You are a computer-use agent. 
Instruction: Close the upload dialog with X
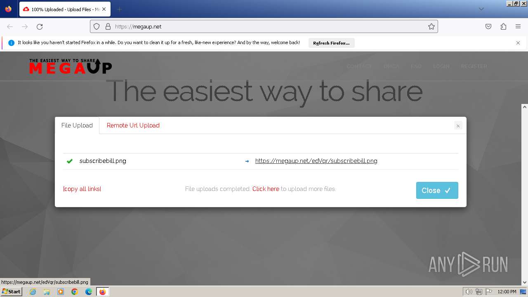point(458,126)
